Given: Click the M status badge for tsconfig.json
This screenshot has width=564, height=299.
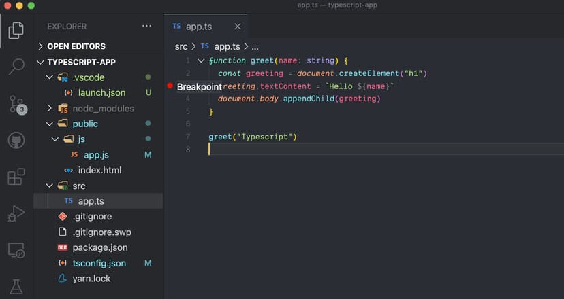Looking at the screenshot, I should (148, 263).
